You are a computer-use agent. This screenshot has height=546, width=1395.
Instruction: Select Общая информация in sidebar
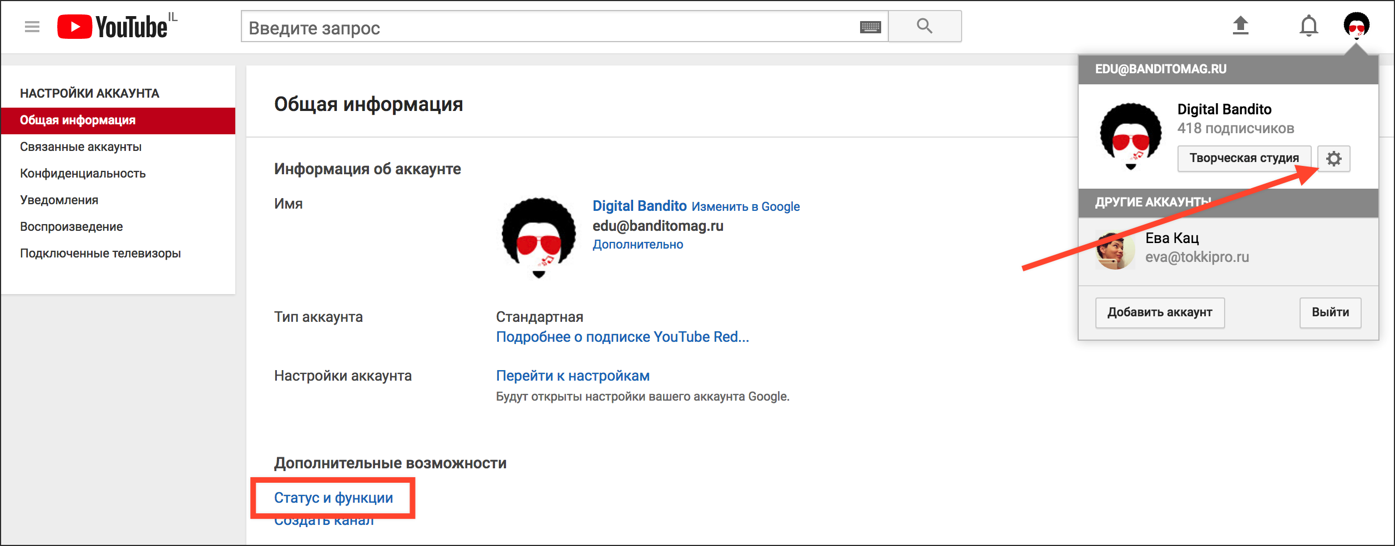(118, 120)
